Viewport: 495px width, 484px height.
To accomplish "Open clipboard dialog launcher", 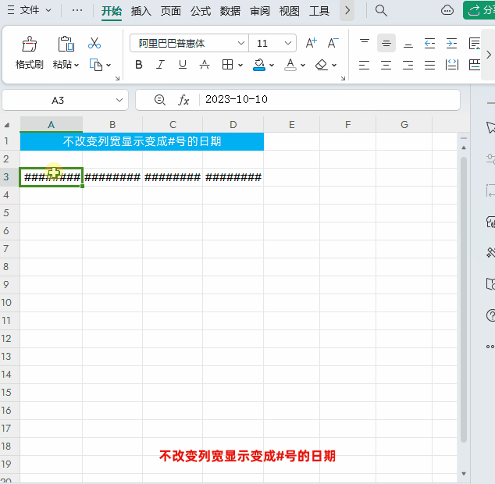I will tap(117, 78).
